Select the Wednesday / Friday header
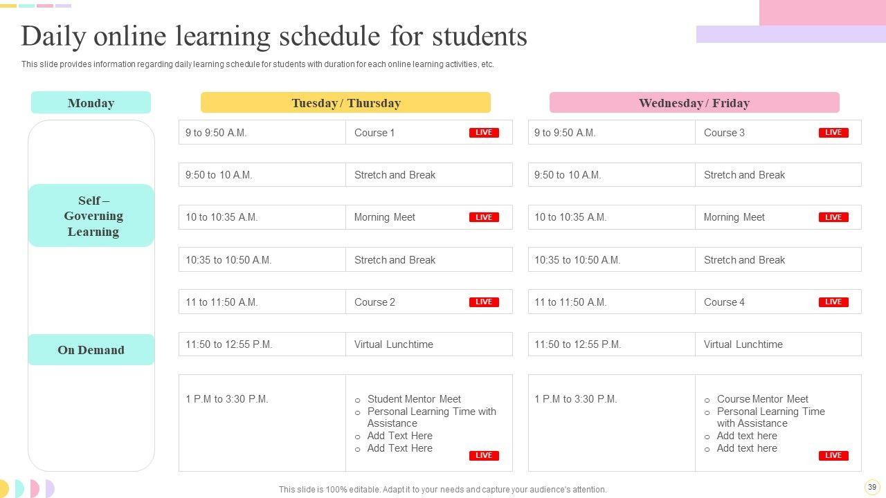 (x=694, y=102)
